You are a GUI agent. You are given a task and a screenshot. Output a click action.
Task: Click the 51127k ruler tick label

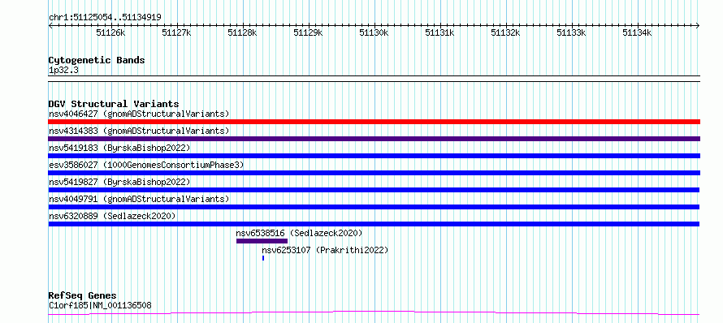click(x=176, y=32)
